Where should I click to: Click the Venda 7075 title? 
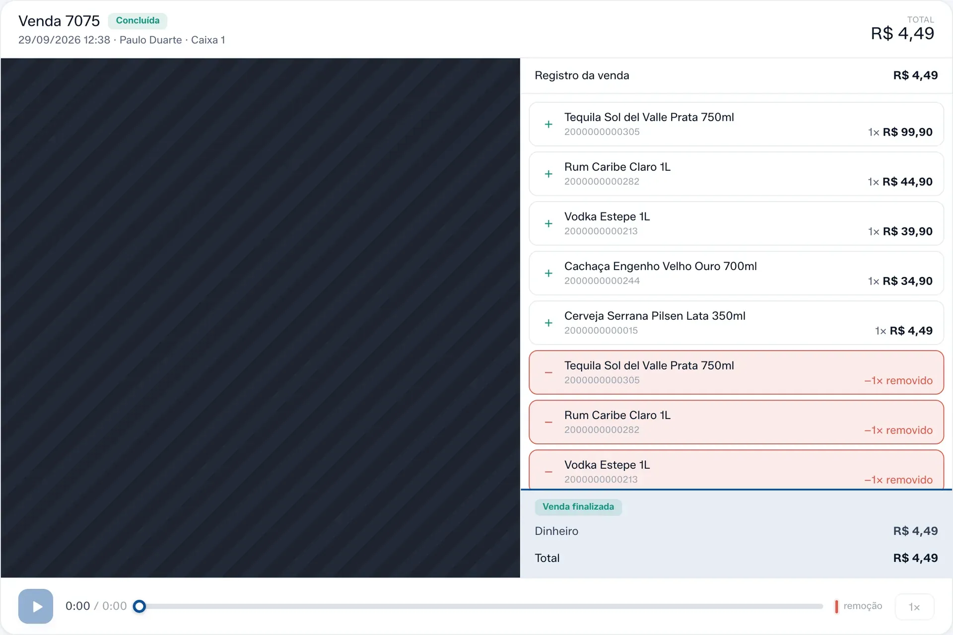[x=59, y=21]
